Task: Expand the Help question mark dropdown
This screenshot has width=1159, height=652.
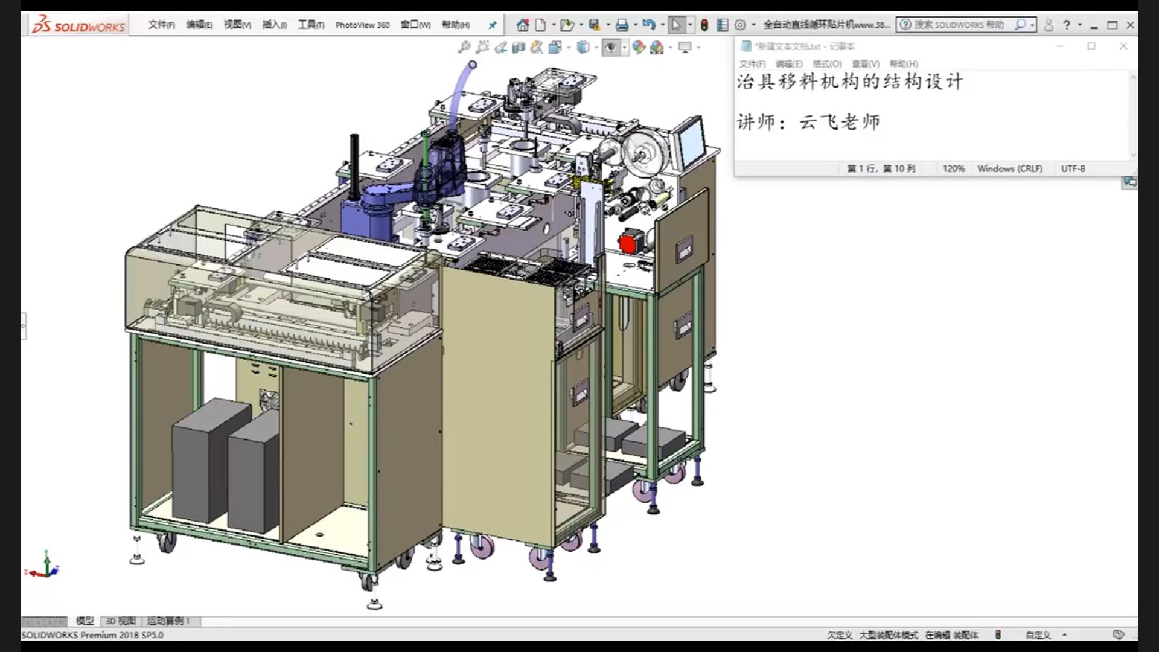Action: click(x=1080, y=25)
